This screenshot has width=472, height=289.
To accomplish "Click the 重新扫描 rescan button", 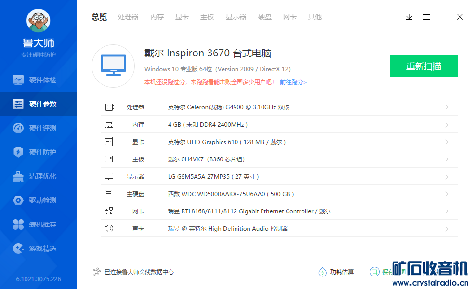I will pos(423,66).
